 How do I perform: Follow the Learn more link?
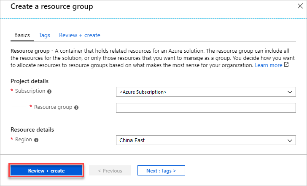pos(268,65)
